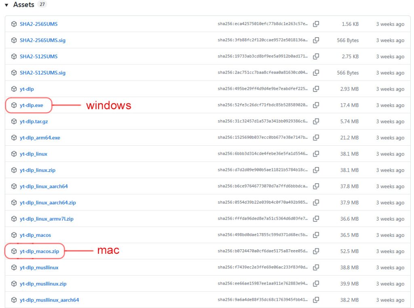Copy the yt-dlp_musllinux sha256 hash

point(316,268)
